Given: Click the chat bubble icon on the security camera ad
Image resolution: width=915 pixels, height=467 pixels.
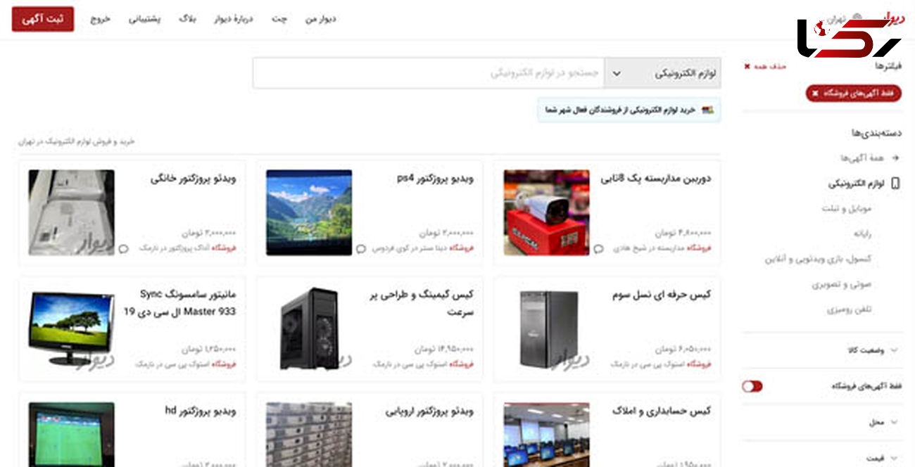Looking at the screenshot, I should point(598,248).
